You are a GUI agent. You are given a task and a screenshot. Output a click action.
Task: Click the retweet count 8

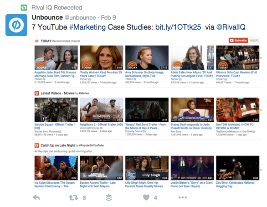pos(84,197)
